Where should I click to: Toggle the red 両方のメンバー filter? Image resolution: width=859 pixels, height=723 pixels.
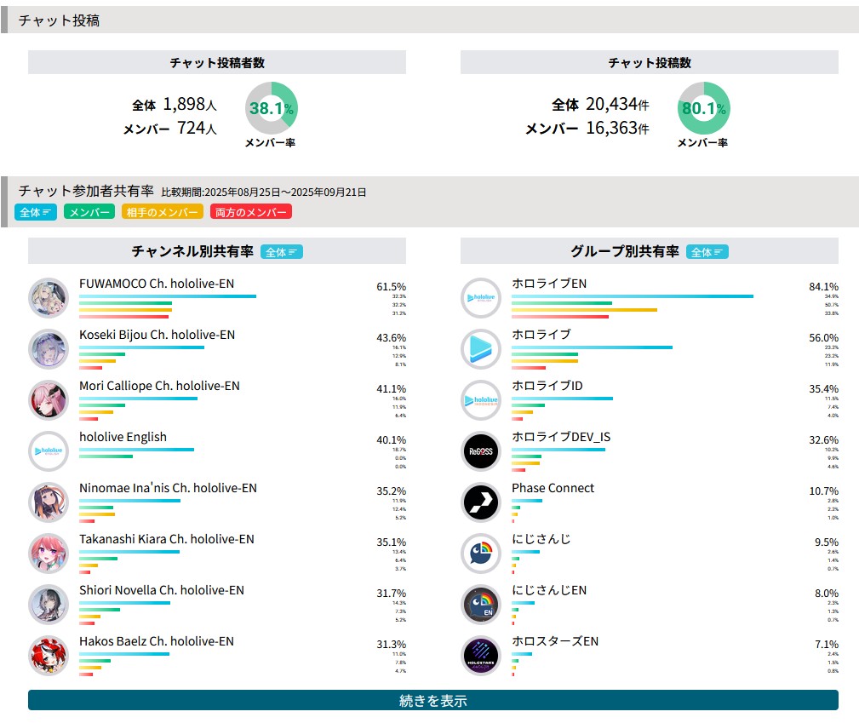click(250, 212)
